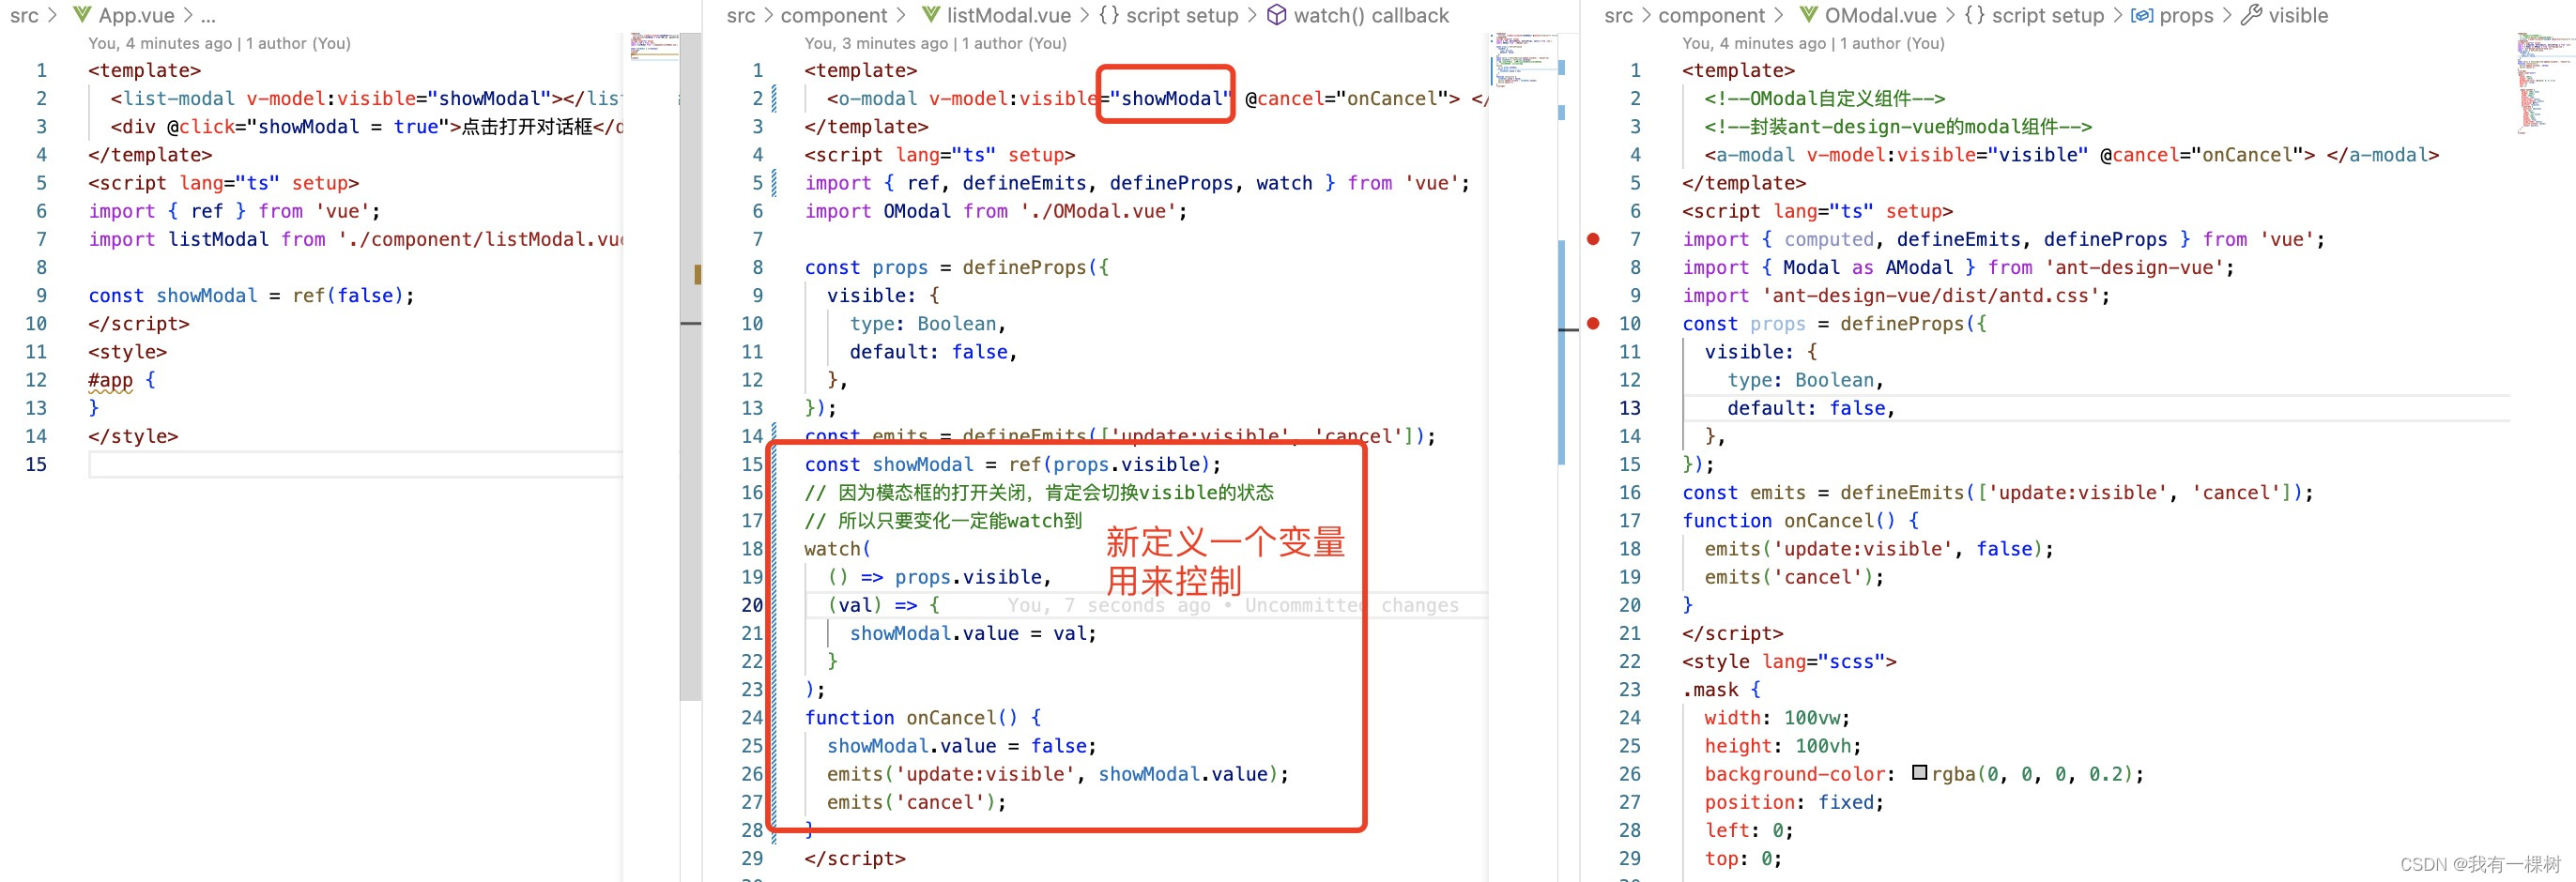Toggle the red breakpoint dot at line 7 of OModal.vue

1593,239
